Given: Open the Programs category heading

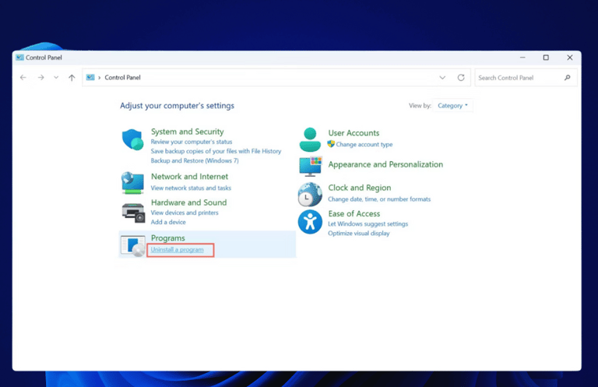Looking at the screenshot, I should coord(168,238).
